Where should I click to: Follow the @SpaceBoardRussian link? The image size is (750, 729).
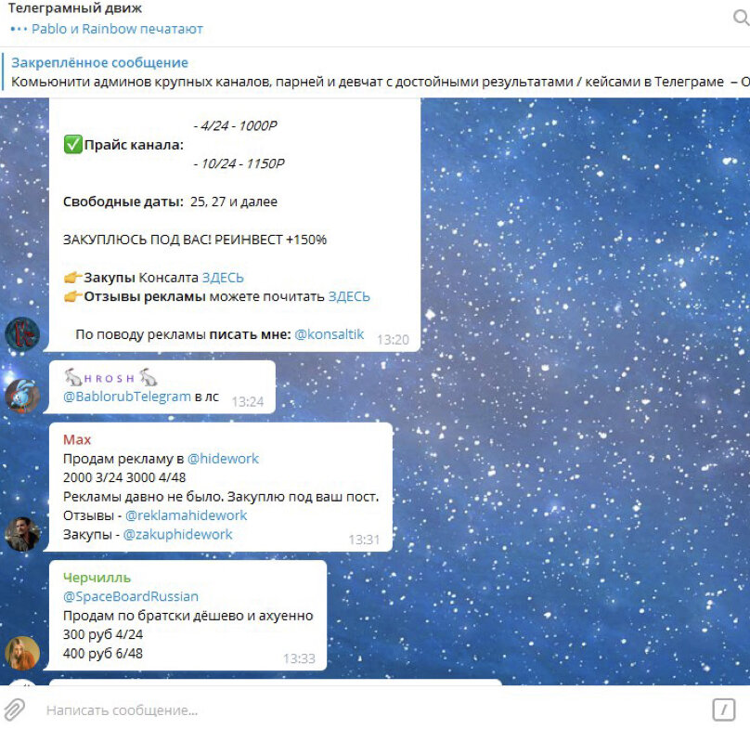click(131, 596)
